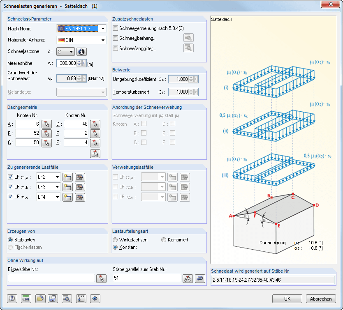Click the node D number field showing 48
The image size is (343, 310).
[76, 124]
